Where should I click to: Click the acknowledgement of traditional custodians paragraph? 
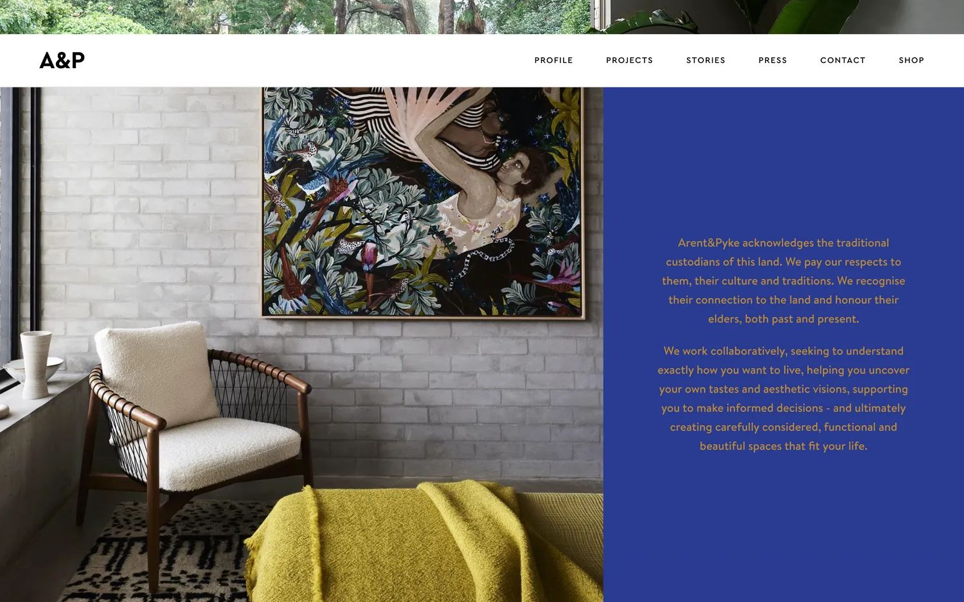pyautogui.click(x=783, y=281)
